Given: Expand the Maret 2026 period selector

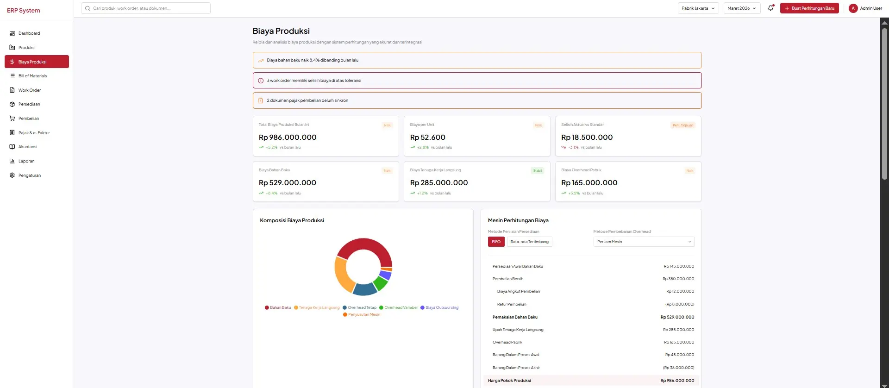Looking at the screenshot, I should click(741, 8).
